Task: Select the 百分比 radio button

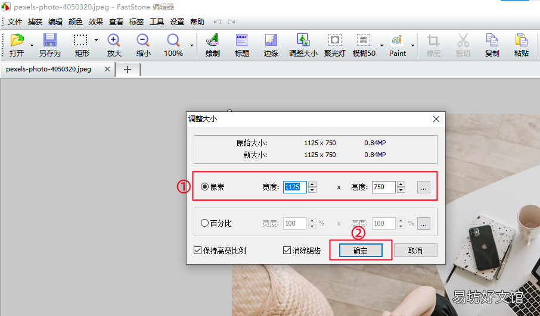Action: pyautogui.click(x=204, y=223)
